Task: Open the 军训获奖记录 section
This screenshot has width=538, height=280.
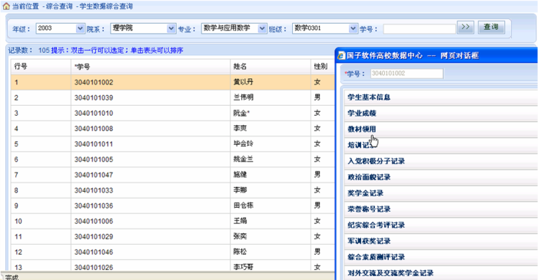Action: [x=441, y=241]
